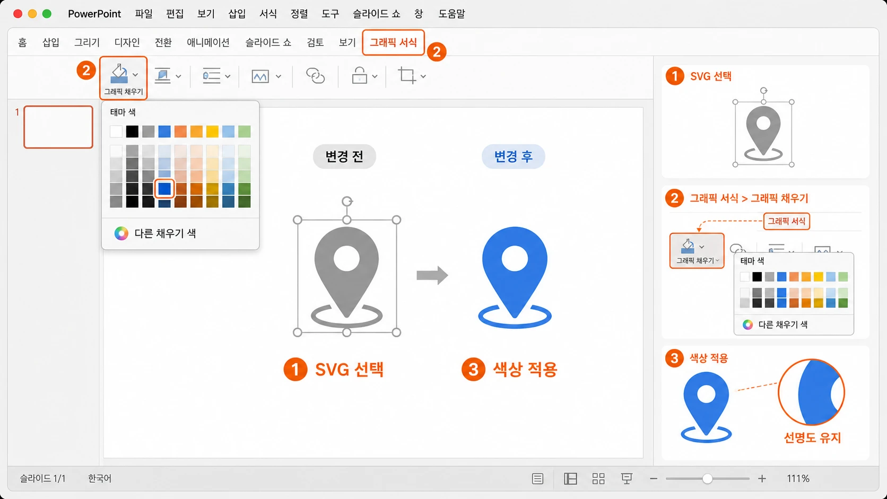887x499 pixels.
Task: Expand the arrow beside the bulleted-lines ribbon icon
Action: click(228, 76)
